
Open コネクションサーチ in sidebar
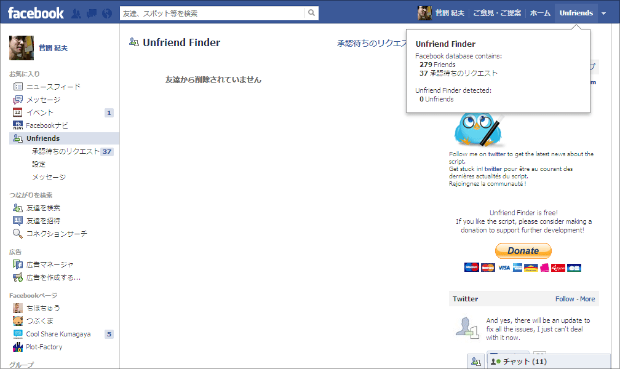click(57, 234)
